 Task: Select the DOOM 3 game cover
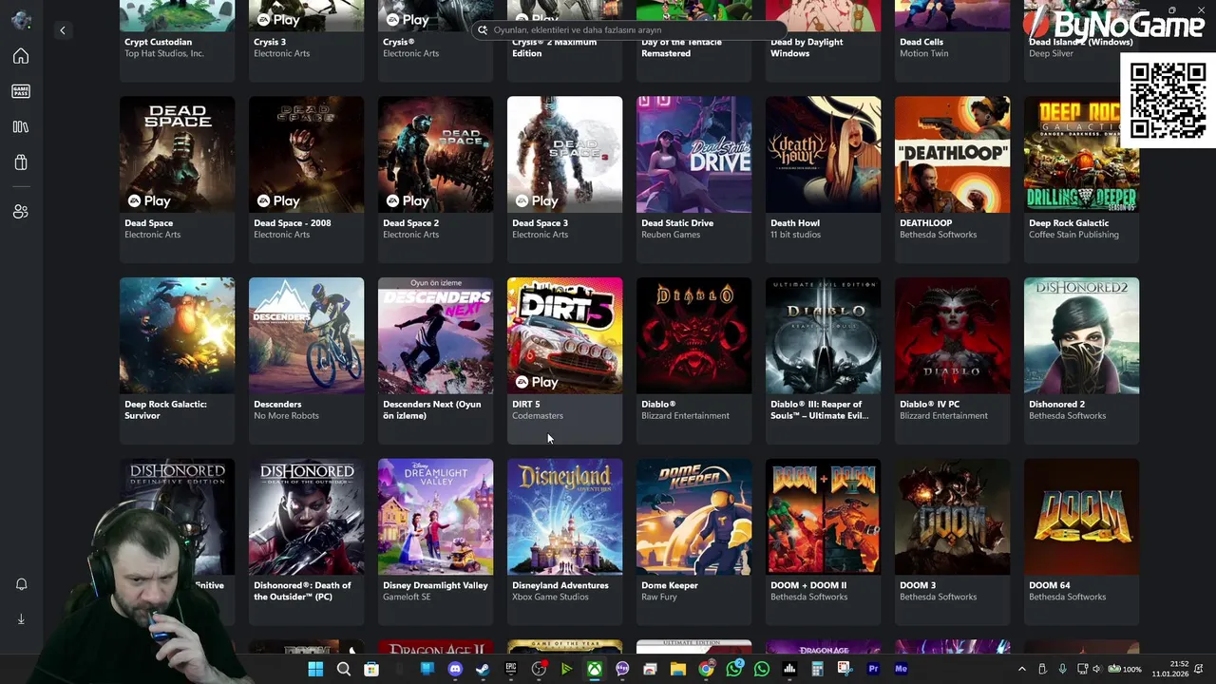pos(952,517)
